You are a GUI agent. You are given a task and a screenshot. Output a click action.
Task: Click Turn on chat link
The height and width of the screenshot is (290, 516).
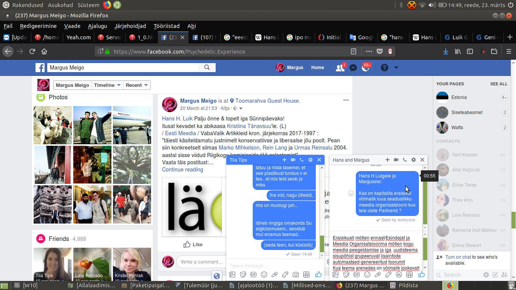pos(458,257)
